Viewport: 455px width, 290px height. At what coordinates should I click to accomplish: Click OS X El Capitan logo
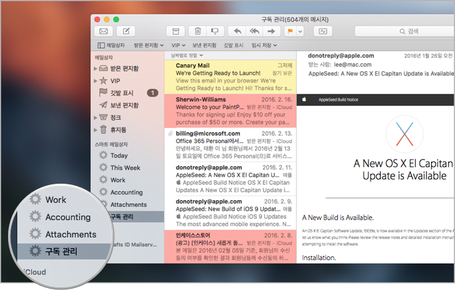point(404,134)
